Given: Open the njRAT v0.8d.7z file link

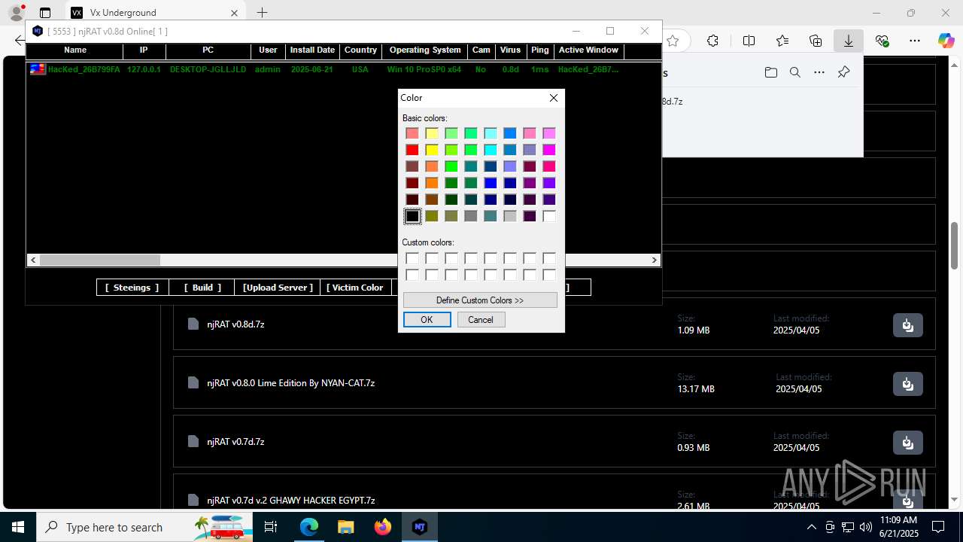Looking at the screenshot, I should 235,324.
